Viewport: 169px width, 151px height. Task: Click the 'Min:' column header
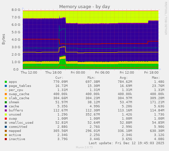click(91, 78)
